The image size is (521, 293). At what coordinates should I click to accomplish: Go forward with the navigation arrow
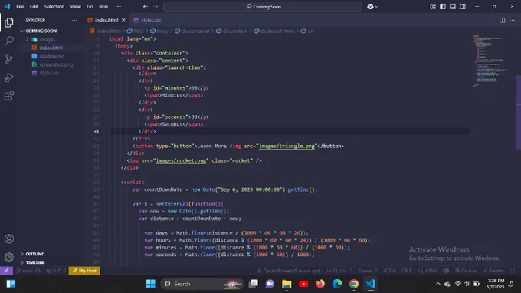pos(156,6)
